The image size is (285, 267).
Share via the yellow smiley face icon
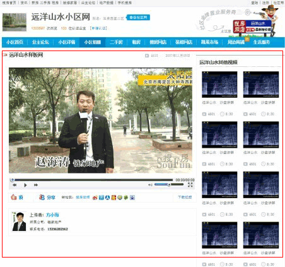pyautogui.click(x=120, y=198)
